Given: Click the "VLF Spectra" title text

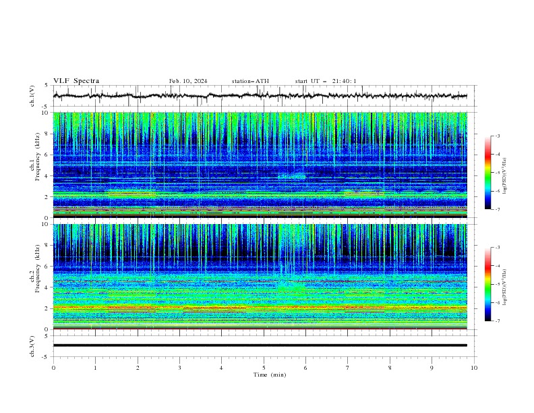Looking at the screenshot, I should [76, 81].
